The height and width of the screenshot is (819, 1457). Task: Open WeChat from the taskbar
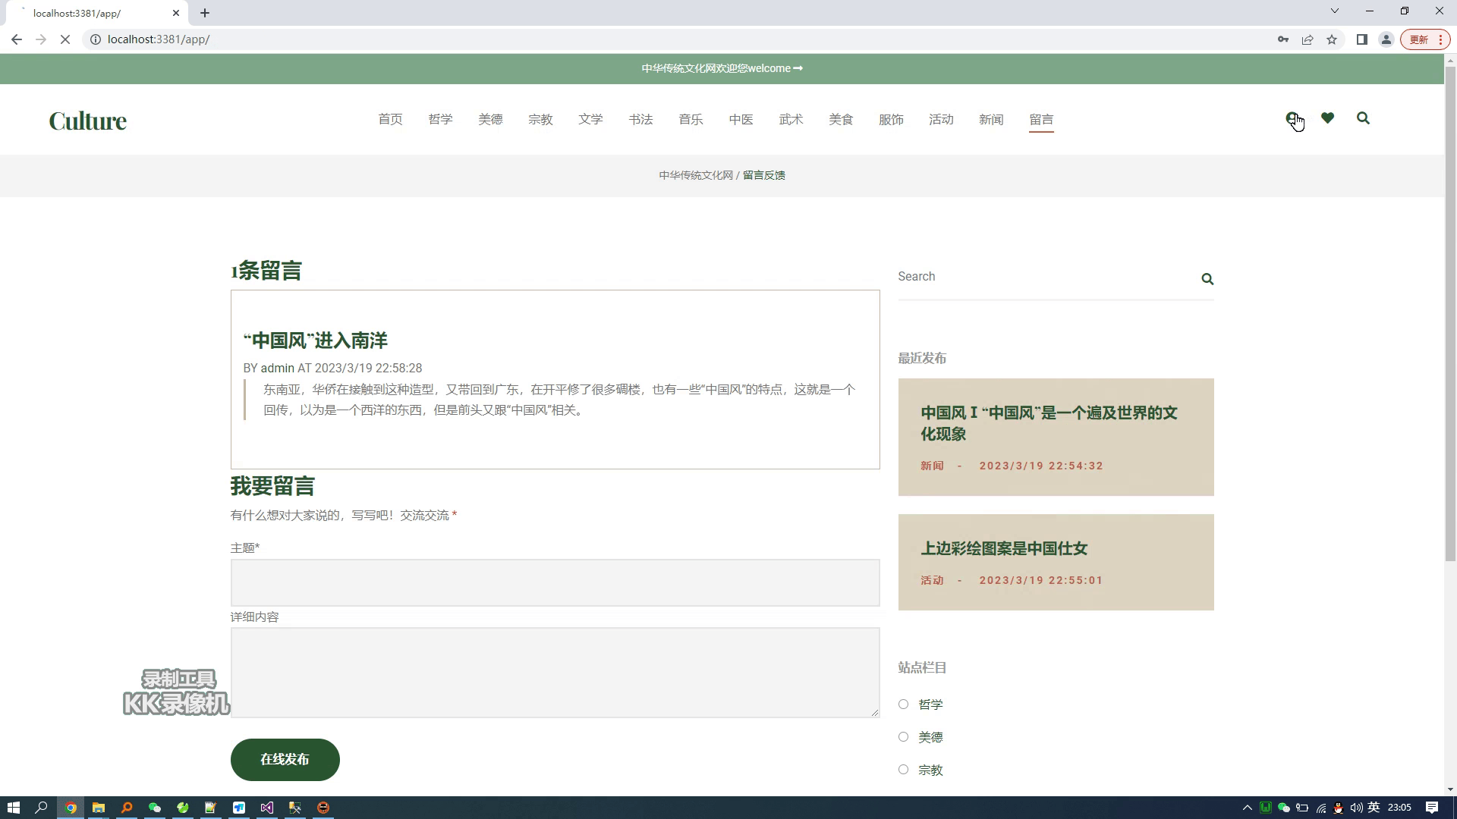click(155, 808)
